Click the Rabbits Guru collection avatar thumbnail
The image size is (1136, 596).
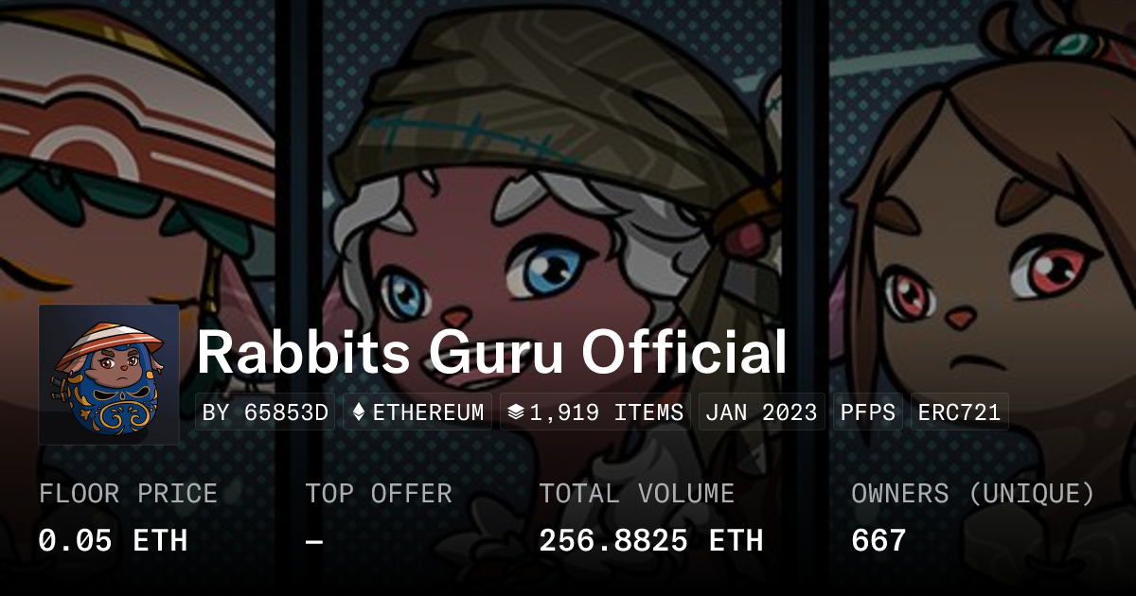[109, 375]
